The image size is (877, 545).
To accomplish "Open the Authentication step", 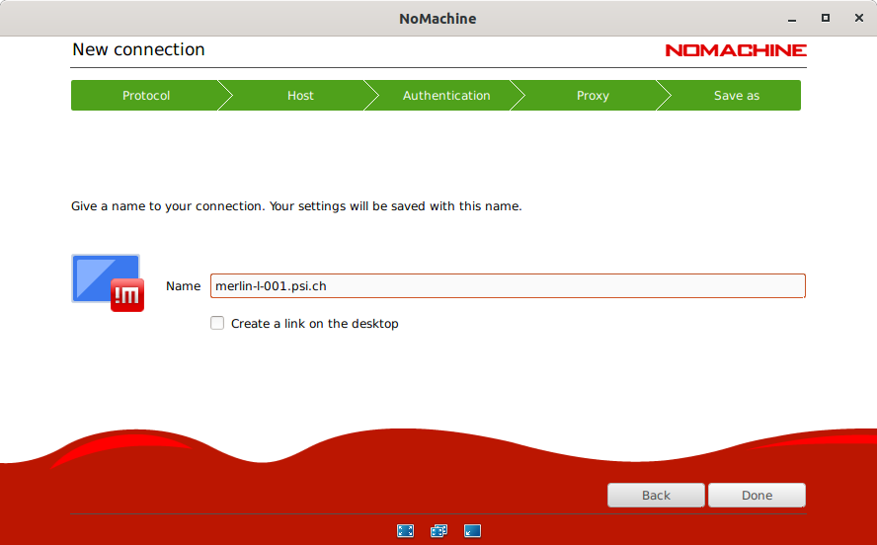I will tap(446, 96).
